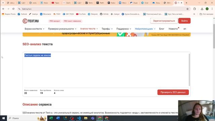
Task: Open the Блог menu item
Action: click(x=162, y=29)
